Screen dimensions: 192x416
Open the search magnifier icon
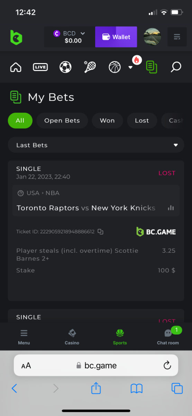tap(176, 67)
